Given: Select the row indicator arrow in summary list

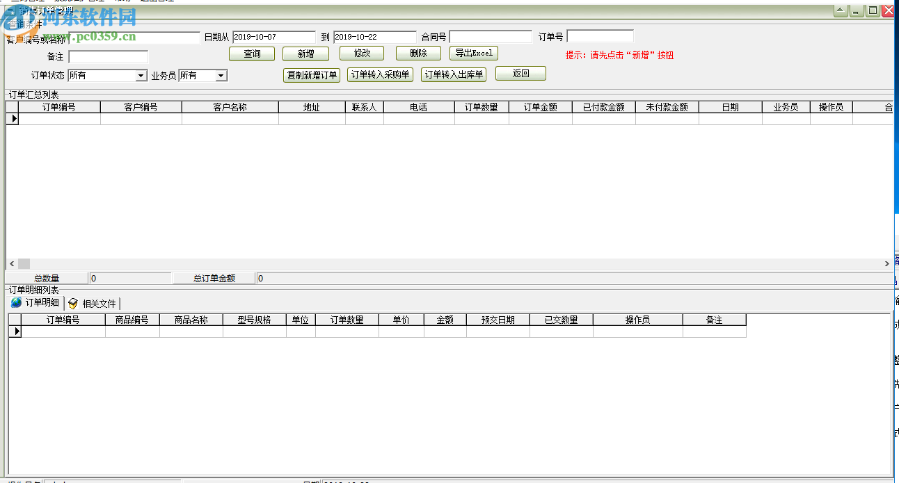Looking at the screenshot, I should [13, 119].
